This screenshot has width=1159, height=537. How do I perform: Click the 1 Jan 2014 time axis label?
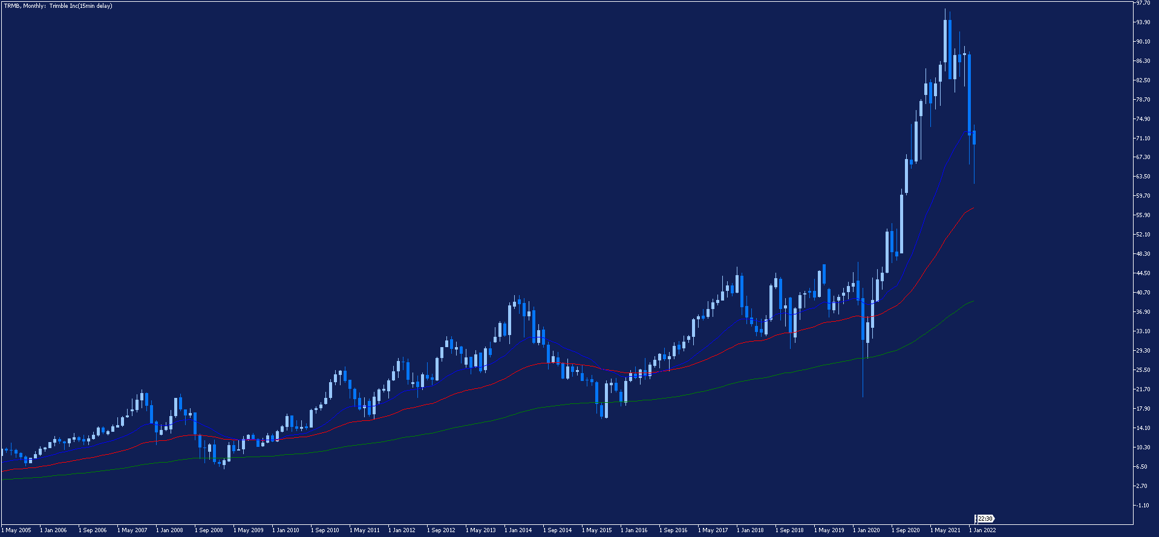tap(518, 530)
